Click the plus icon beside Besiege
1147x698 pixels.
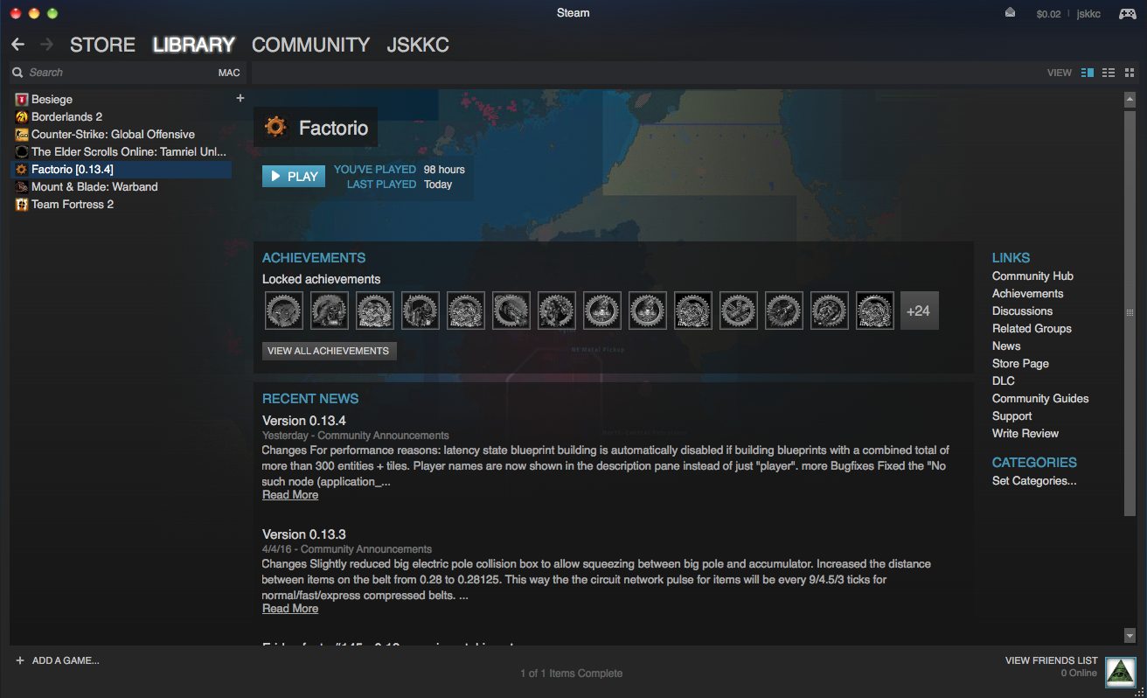[x=240, y=98]
